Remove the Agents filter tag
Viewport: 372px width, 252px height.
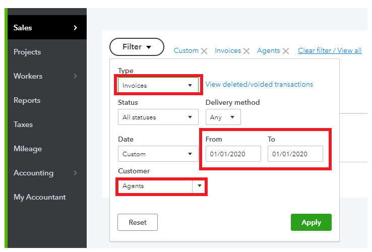pos(286,51)
